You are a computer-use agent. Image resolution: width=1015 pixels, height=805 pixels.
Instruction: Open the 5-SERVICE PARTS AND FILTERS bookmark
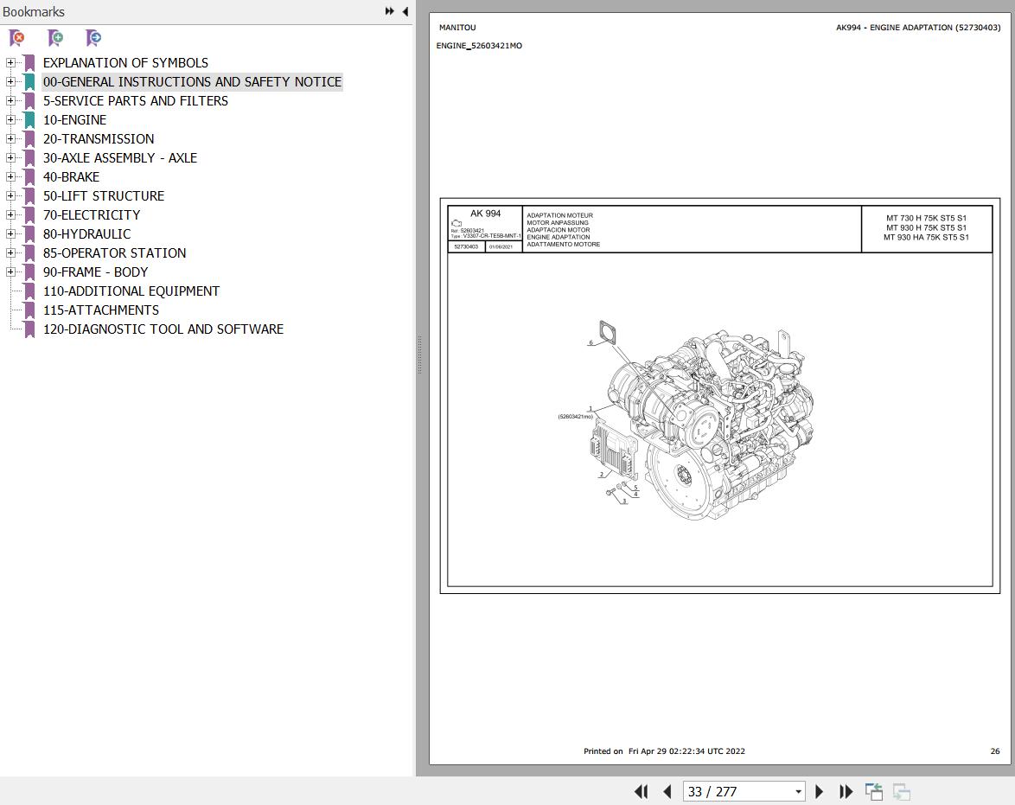click(x=135, y=101)
